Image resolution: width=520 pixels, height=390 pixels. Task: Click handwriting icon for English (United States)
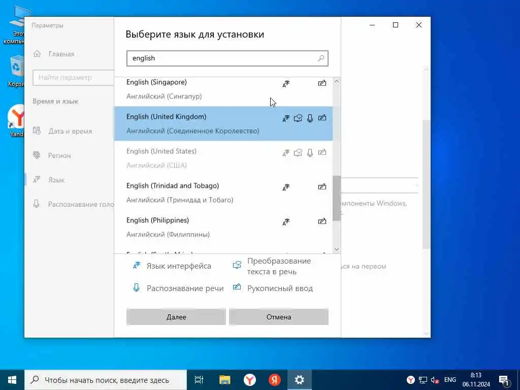322,152
